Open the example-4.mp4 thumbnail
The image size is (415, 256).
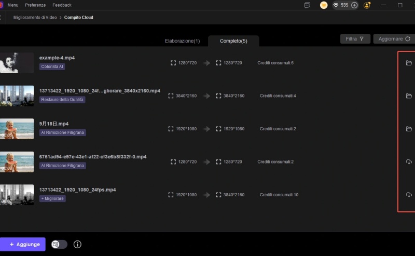(x=17, y=63)
